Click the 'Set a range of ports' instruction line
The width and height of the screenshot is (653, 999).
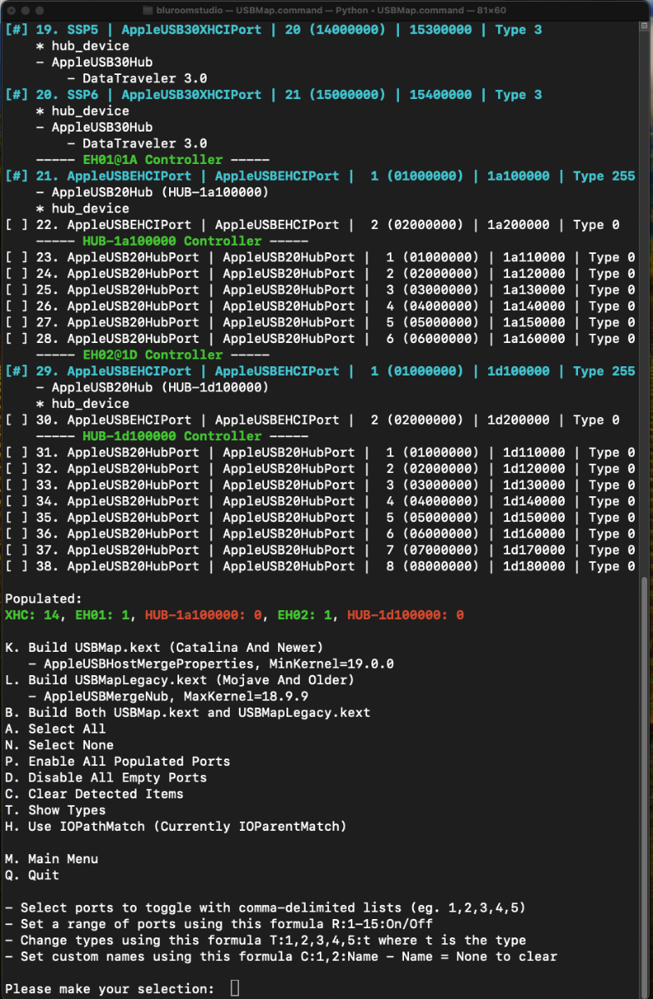pyautogui.click(x=219, y=923)
